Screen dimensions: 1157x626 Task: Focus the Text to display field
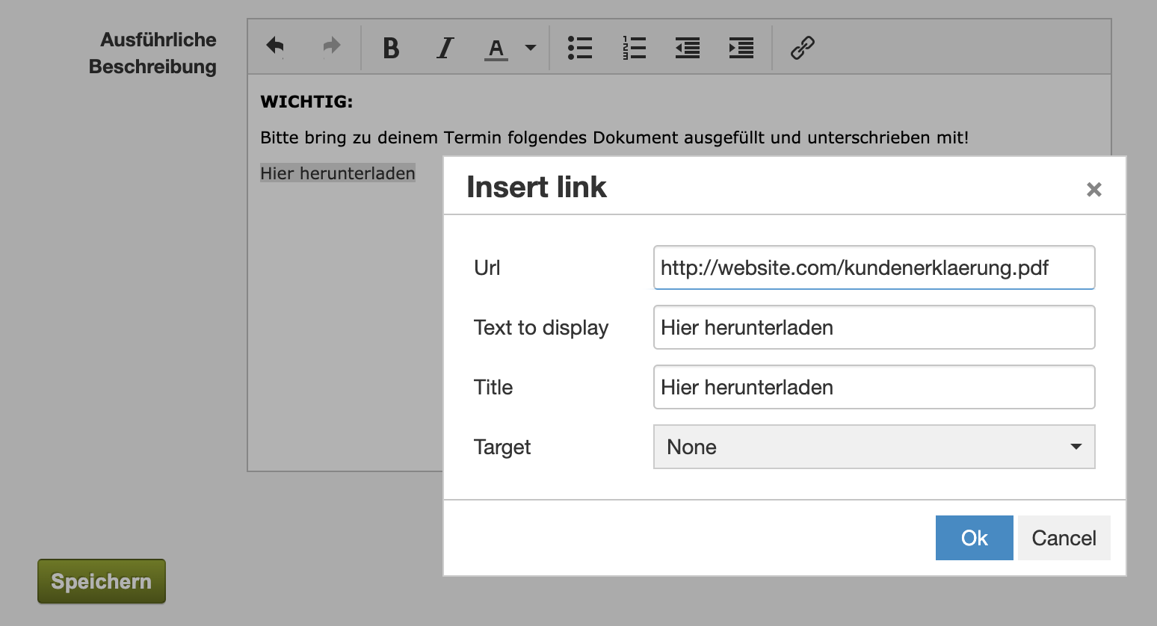coord(874,327)
